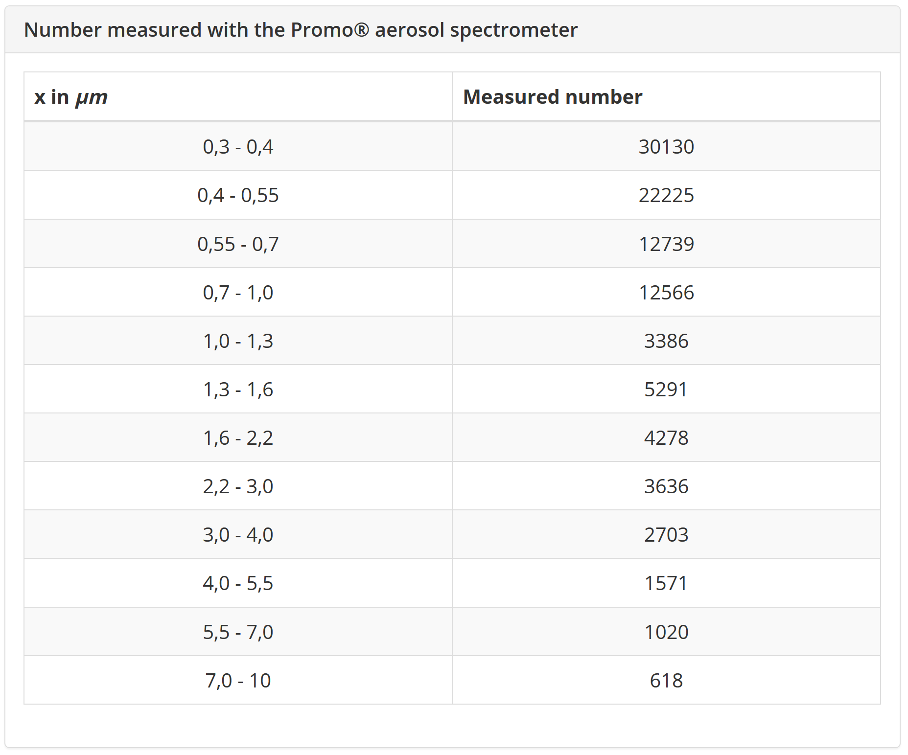Click the measured value 30130

[x=666, y=146]
